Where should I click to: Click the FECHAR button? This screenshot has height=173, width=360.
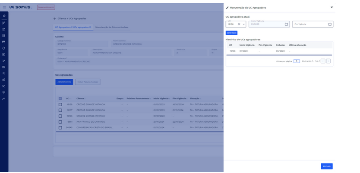tap(326, 166)
